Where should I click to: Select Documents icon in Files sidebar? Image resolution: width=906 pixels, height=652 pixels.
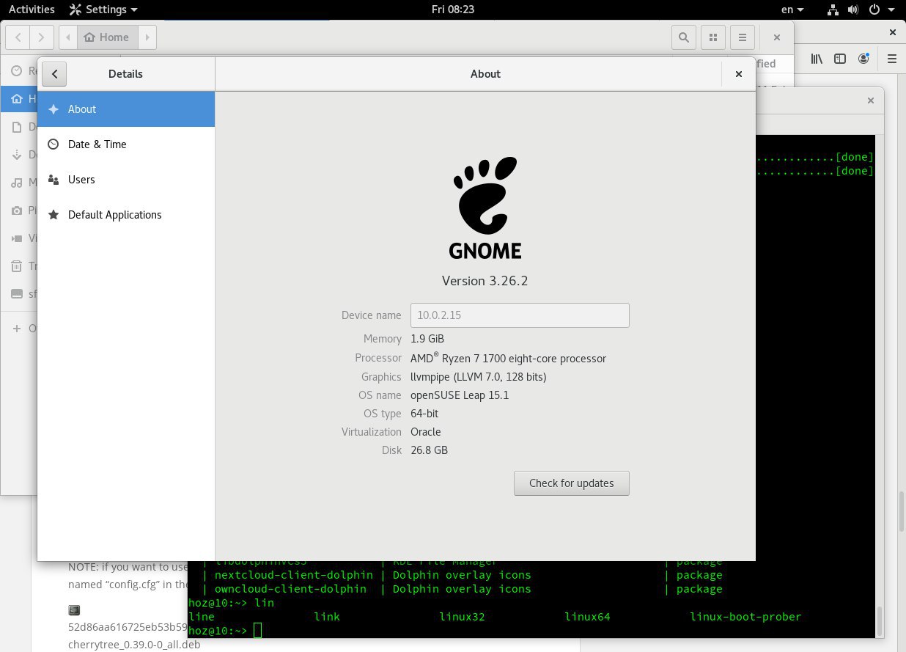[17, 127]
